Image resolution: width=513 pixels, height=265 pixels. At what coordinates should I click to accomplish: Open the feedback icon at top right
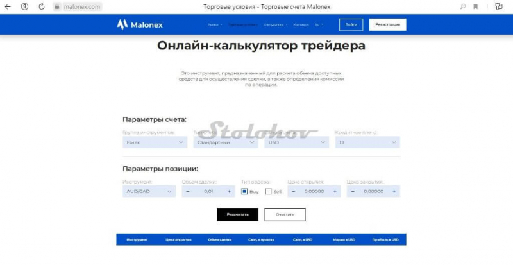pos(499,6)
